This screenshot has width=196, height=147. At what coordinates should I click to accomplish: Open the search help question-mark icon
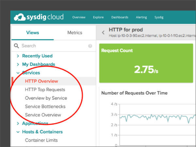pos(90,46)
